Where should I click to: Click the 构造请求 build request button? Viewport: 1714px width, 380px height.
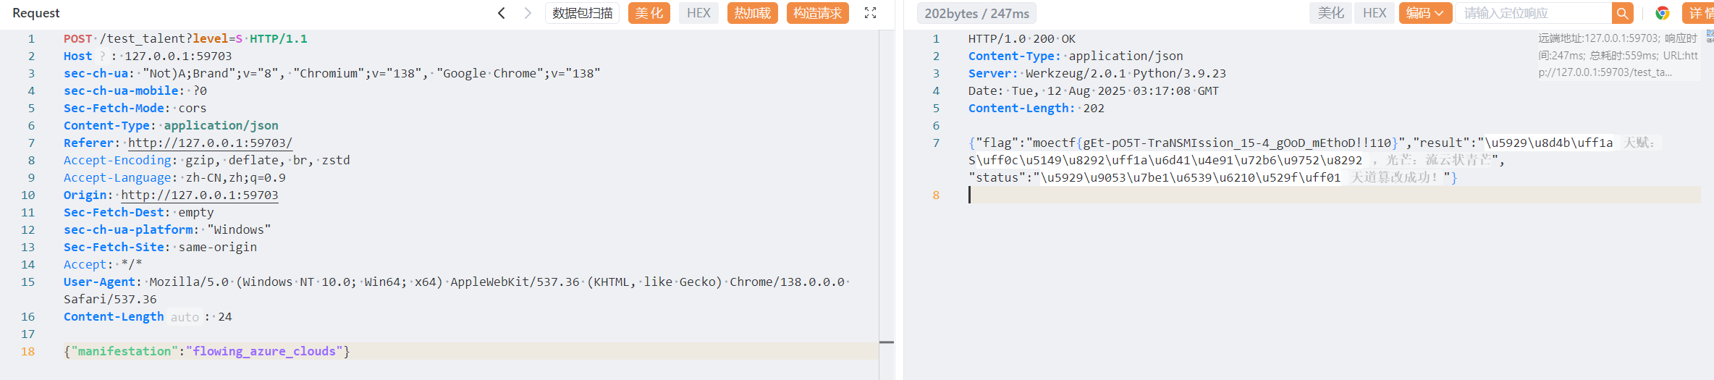pyautogui.click(x=817, y=13)
